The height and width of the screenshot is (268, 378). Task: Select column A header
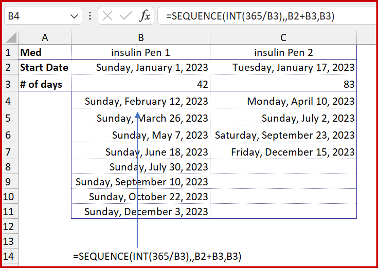pyautogui.click(x=45, y=37)
